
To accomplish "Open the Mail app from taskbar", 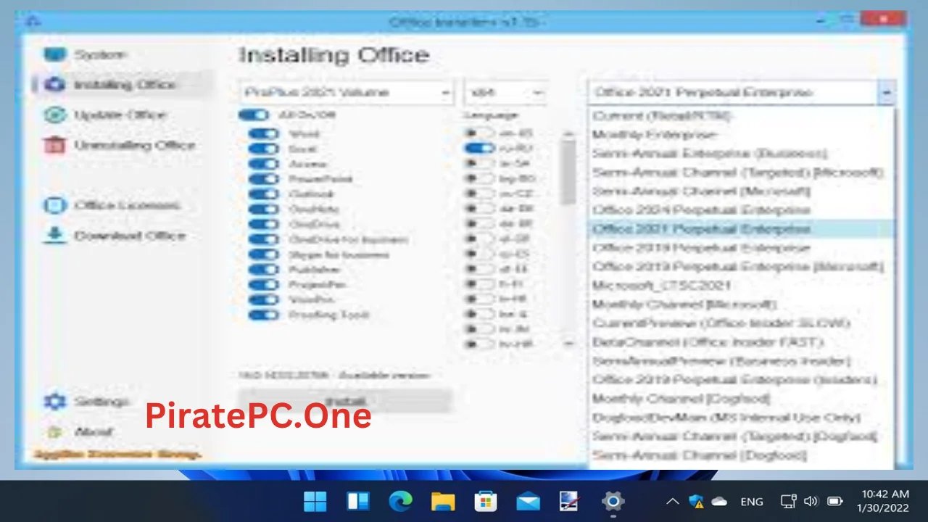I will pos(528,501).
